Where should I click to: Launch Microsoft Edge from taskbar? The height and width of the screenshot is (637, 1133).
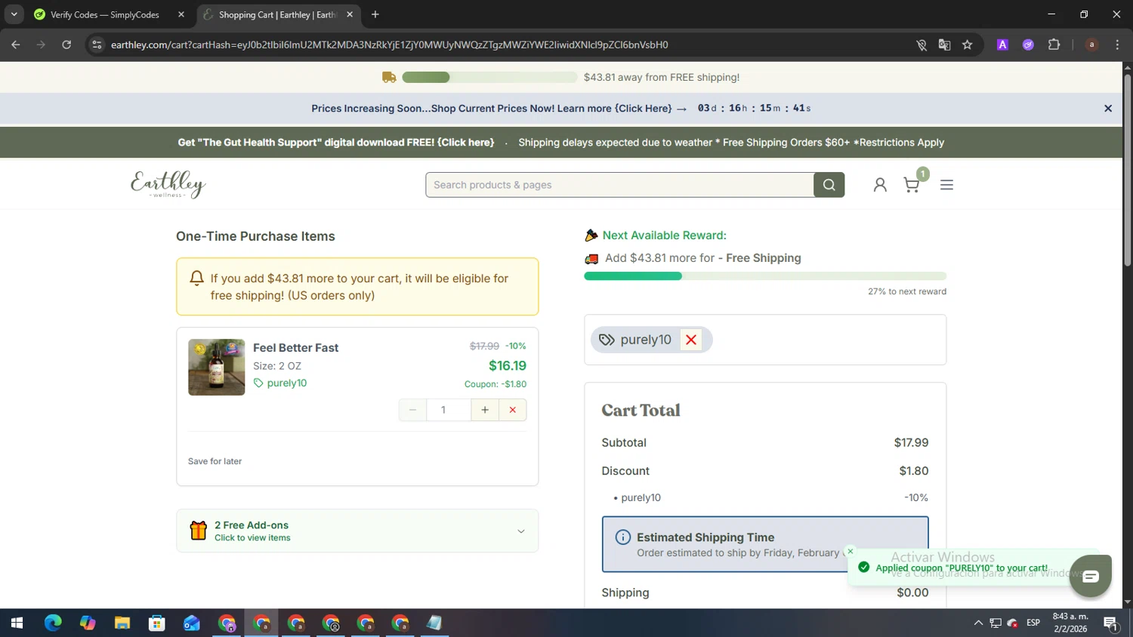[x=53, y=623]
